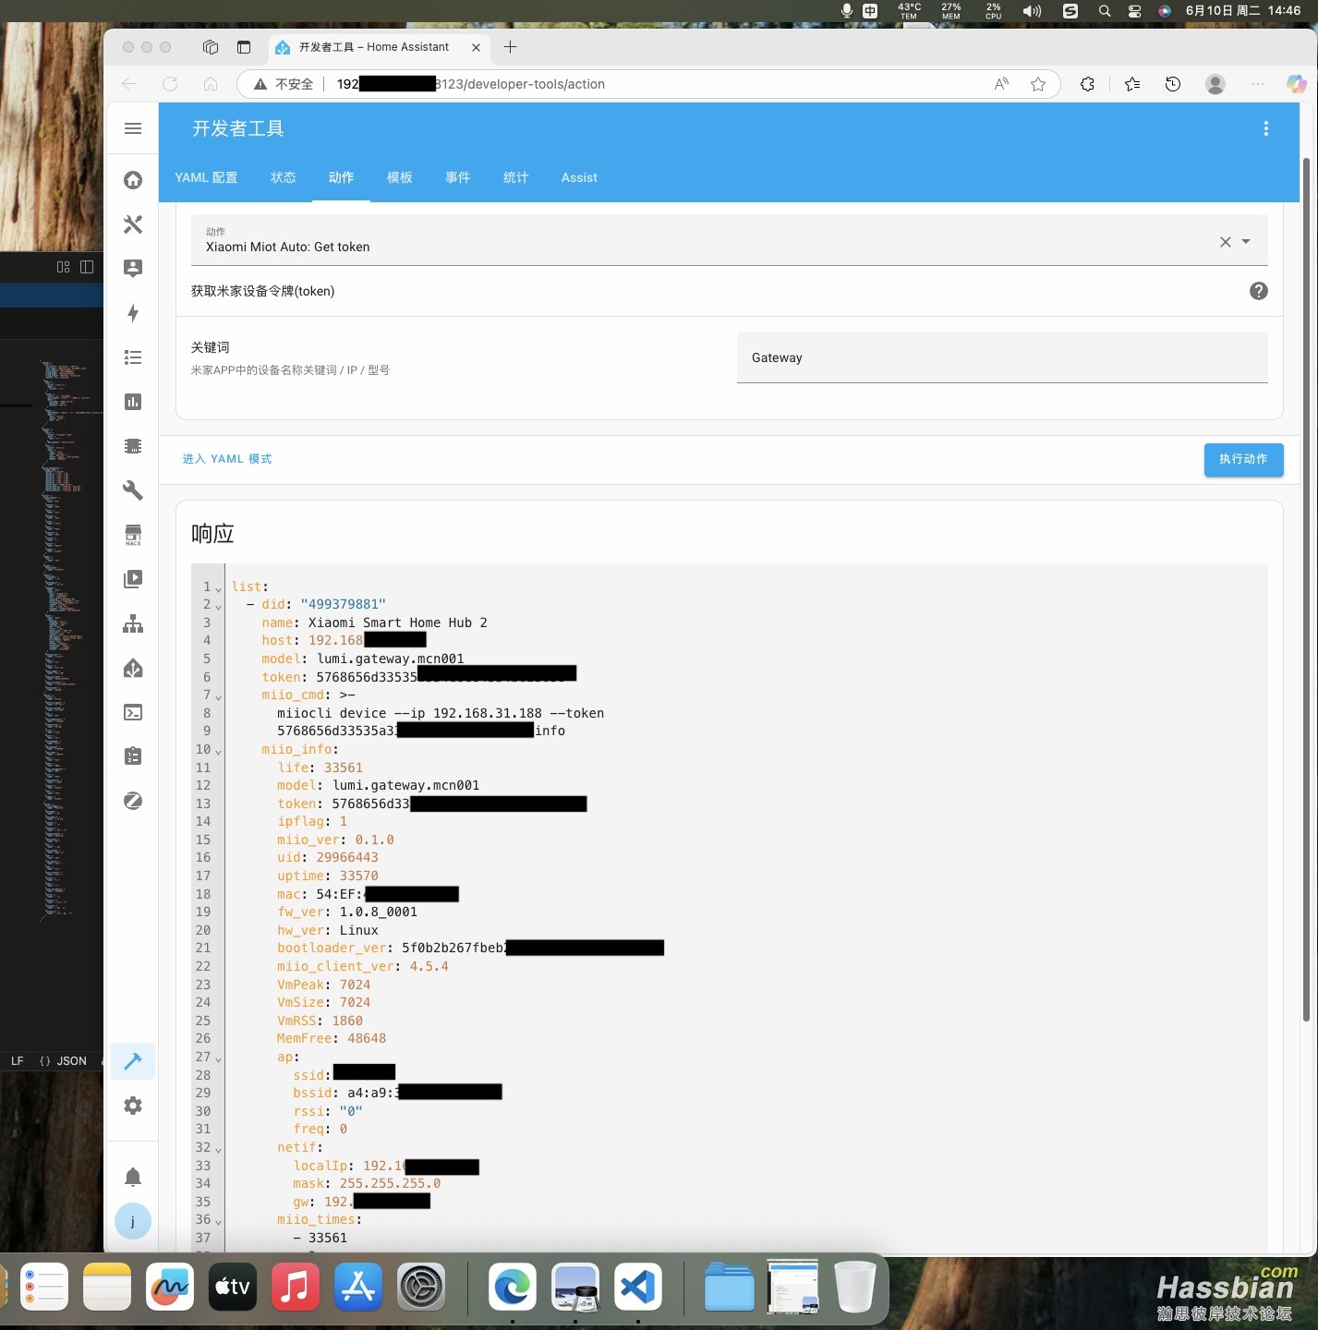Open the Overview home icon in sidebar
Image resolution: width=1318 pixels, height=1330 pixels.
point(133,180)
